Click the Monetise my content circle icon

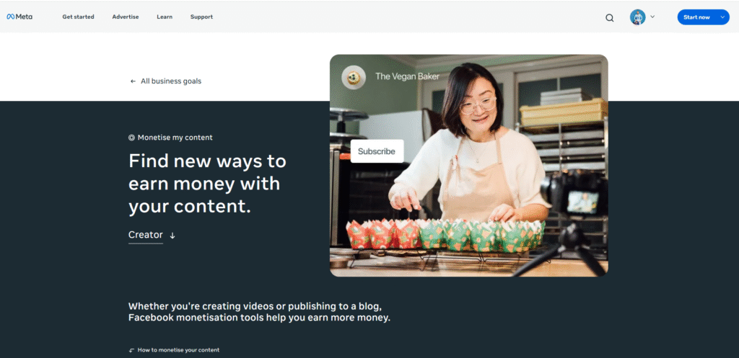click(x=131, y=138)
